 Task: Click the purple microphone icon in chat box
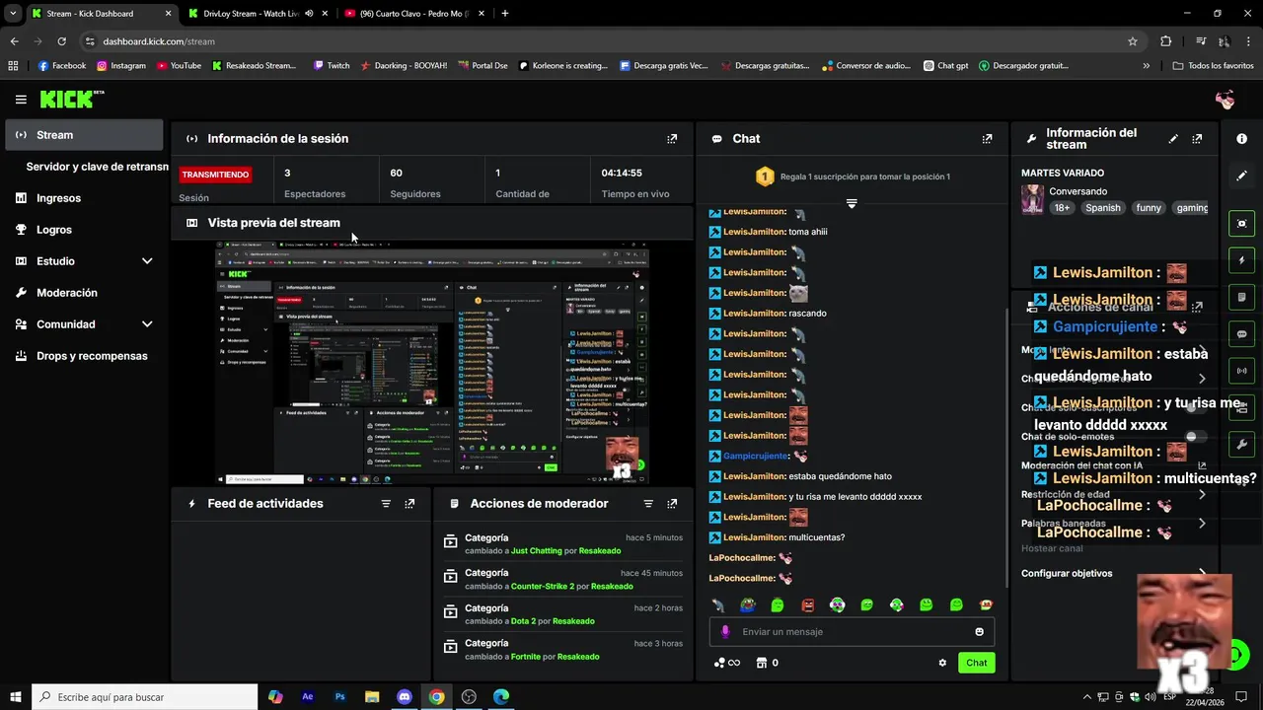pos(725,632)
